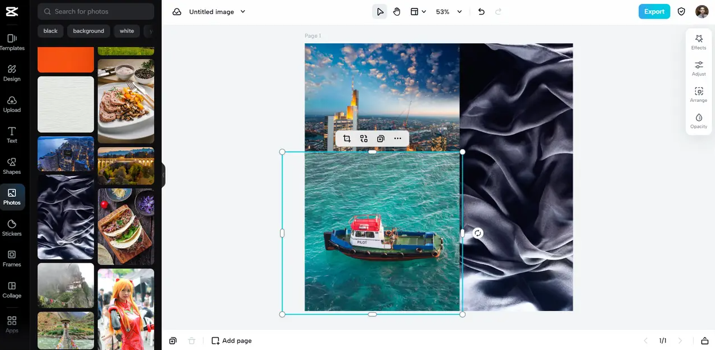The width and height of the screenshot is (715, 350).
Task: Click the rotate handle beside the boat image
Action: pyautogui.click(x=478, y=233)
